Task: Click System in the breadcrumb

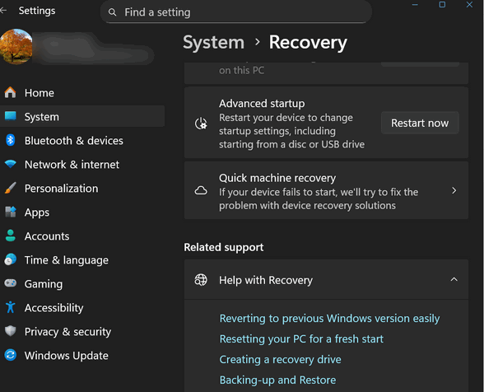Action: tap(214, 42)
